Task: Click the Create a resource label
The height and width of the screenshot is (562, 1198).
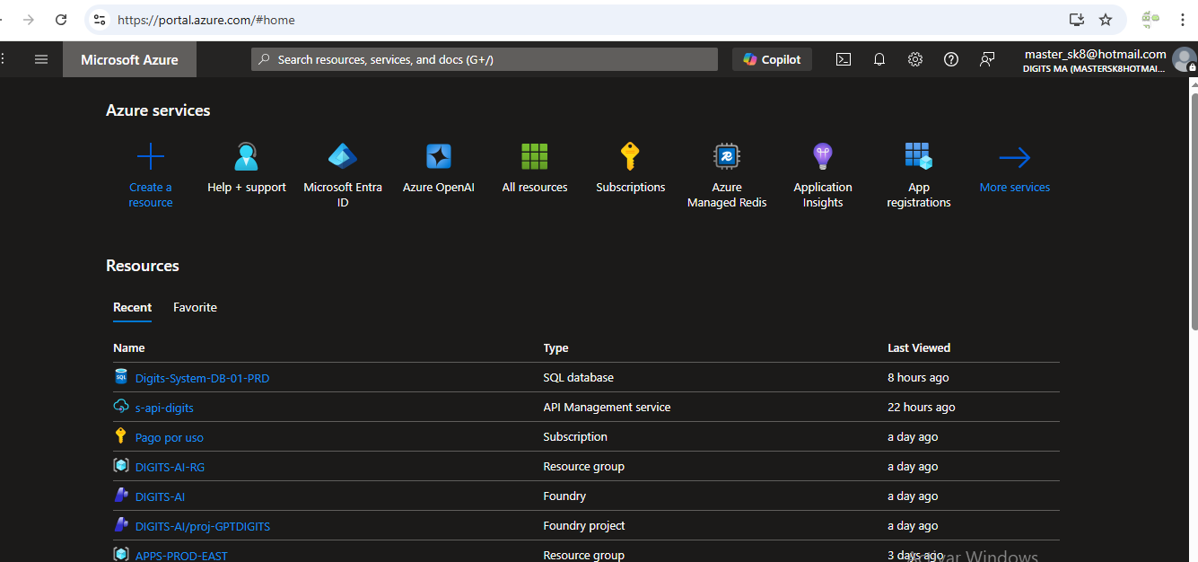Action: pos(150,195)
